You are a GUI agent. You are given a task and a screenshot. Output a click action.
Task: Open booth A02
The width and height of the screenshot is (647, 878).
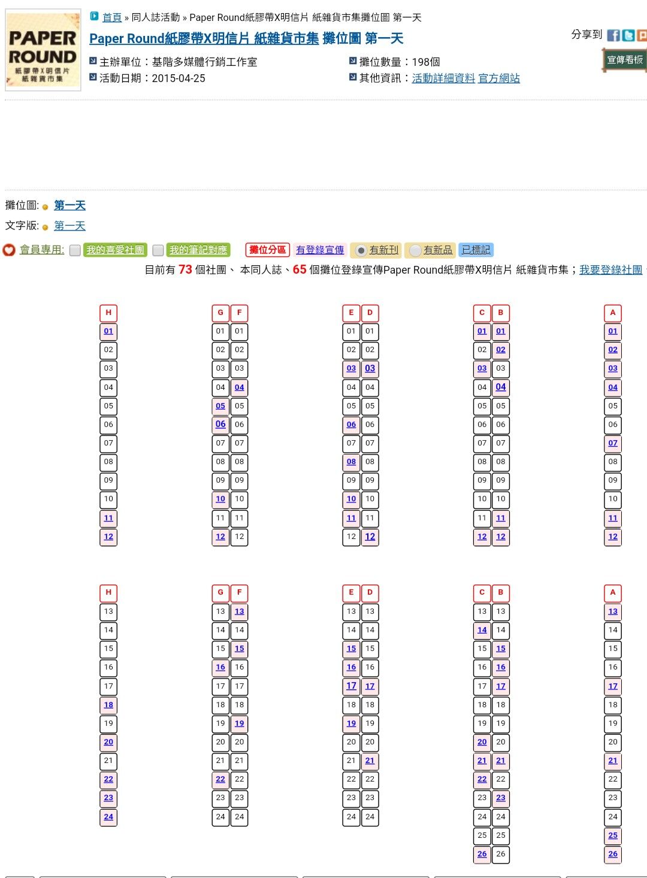pos(613,350)
